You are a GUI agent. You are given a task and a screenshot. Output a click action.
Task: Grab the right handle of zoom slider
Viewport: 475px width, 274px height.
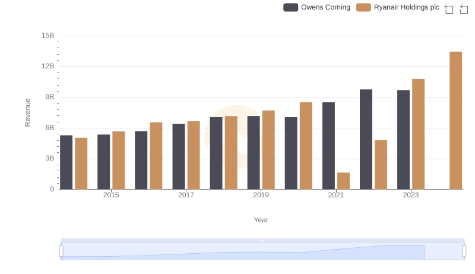pyautogui.click(x=464, y=251)
